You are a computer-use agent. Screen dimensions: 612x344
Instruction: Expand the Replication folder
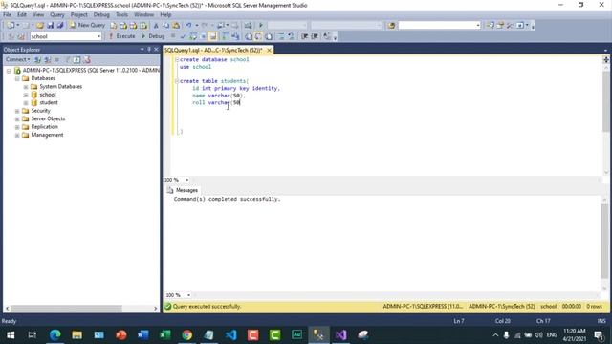pos(17,127)
